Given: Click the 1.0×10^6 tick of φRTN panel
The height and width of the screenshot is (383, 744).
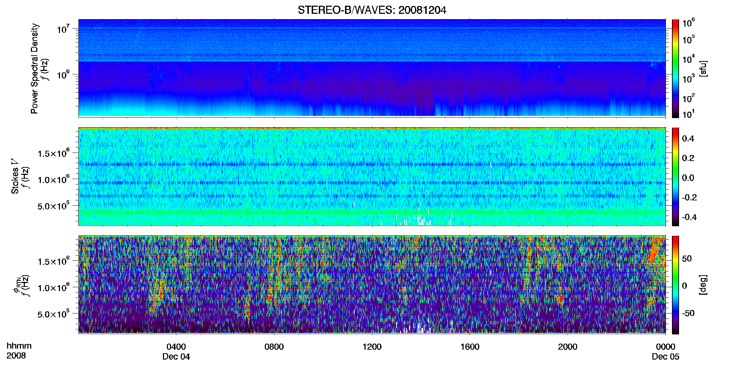Looking at the screenshot, I should [54, 287].
